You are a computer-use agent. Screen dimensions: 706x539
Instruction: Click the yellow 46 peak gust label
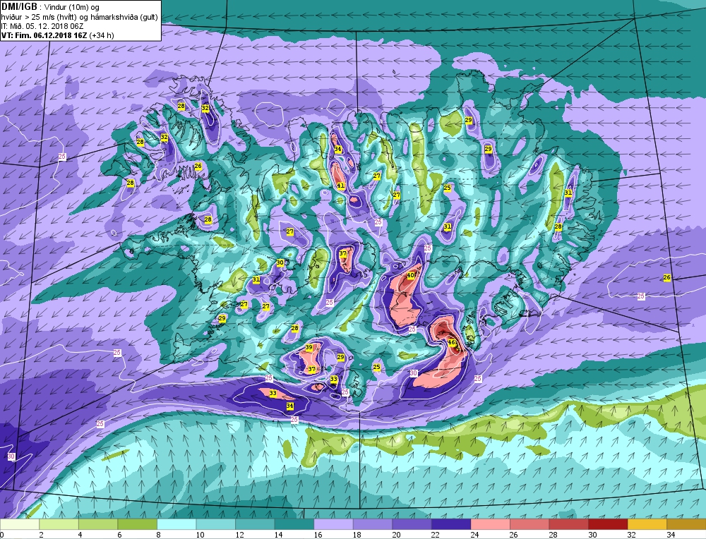click(x=452, y=343)
